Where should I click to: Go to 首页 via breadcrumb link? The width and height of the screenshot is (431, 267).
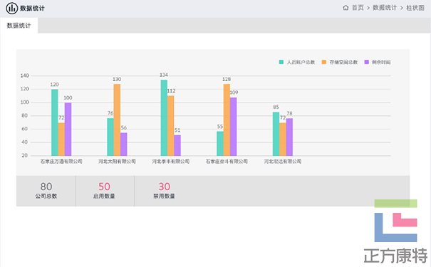pos(358,8)
